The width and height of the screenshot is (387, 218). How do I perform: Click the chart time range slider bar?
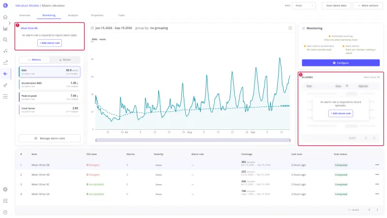coord(193,140)
